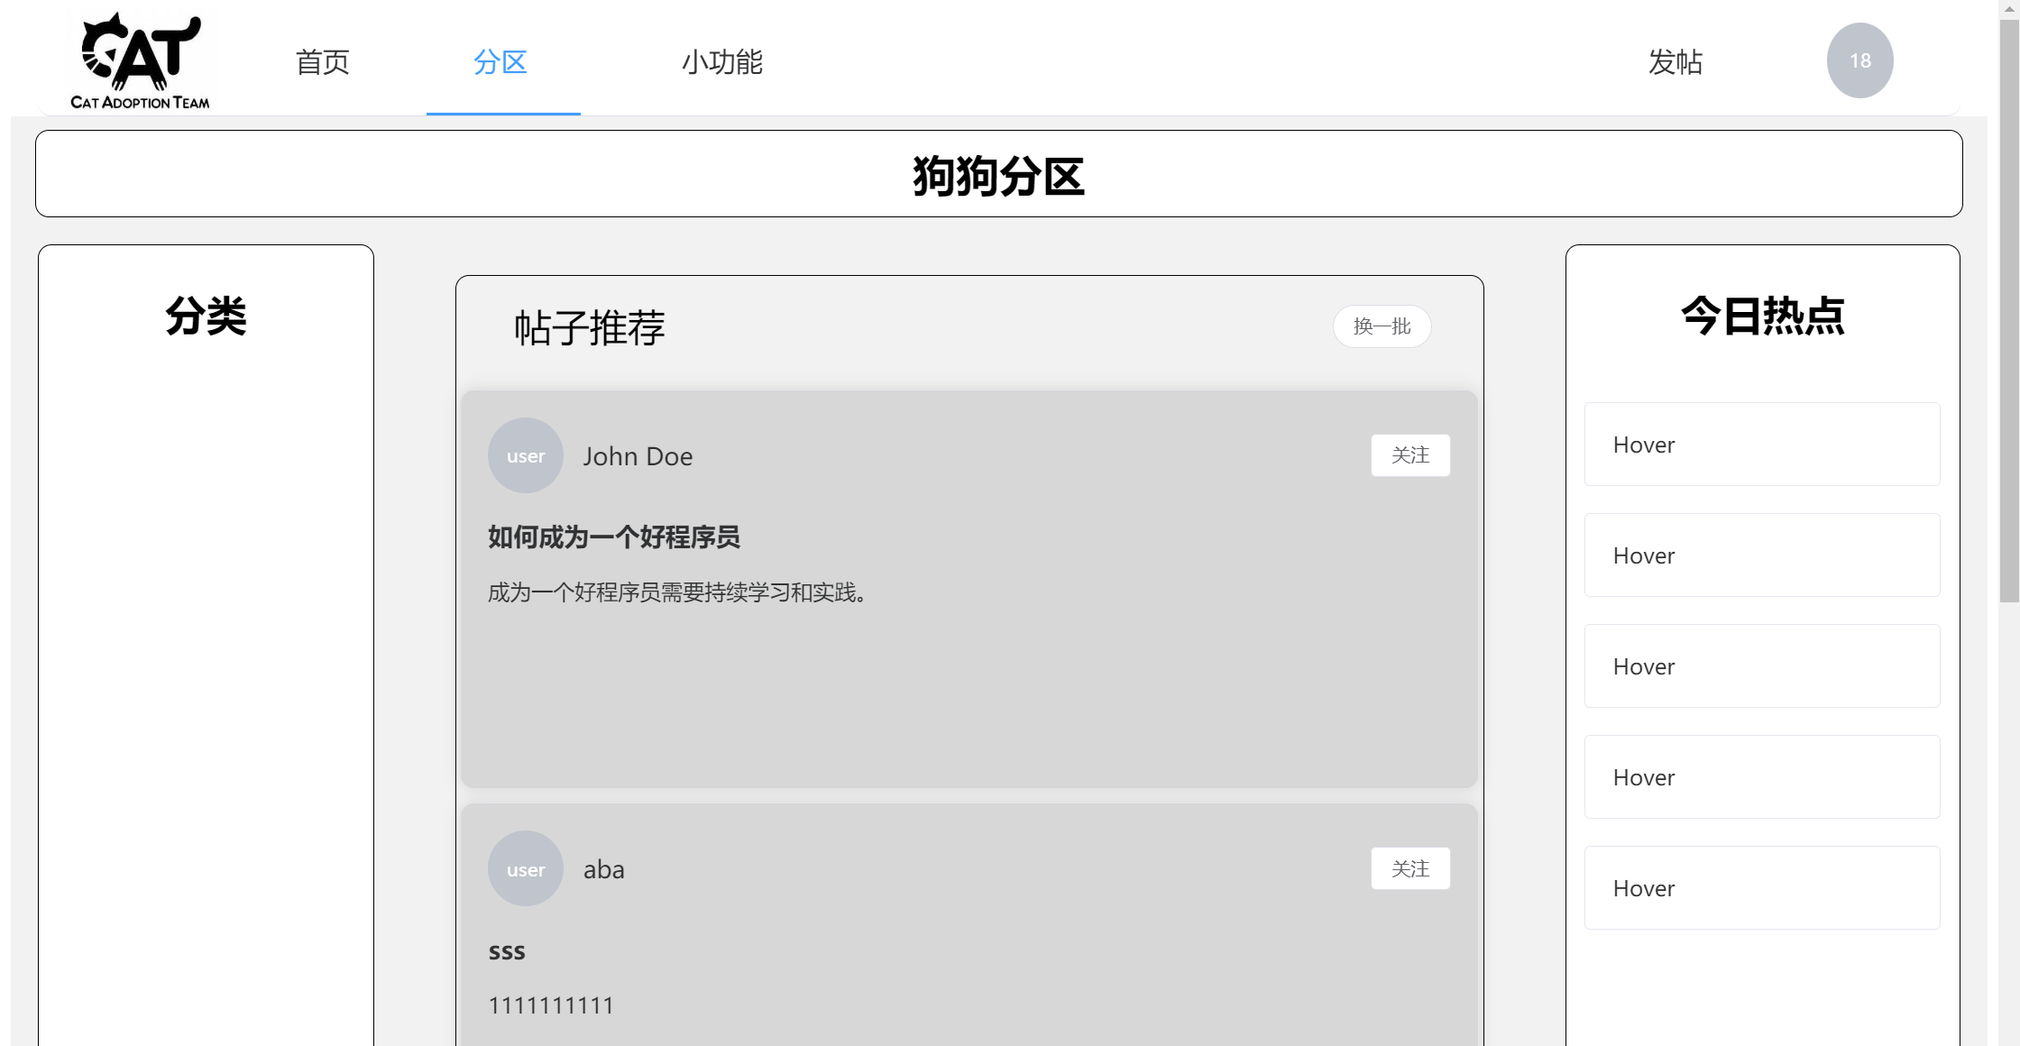Go to the 首页 tab

pyautogui.click(x=322, y=61)
